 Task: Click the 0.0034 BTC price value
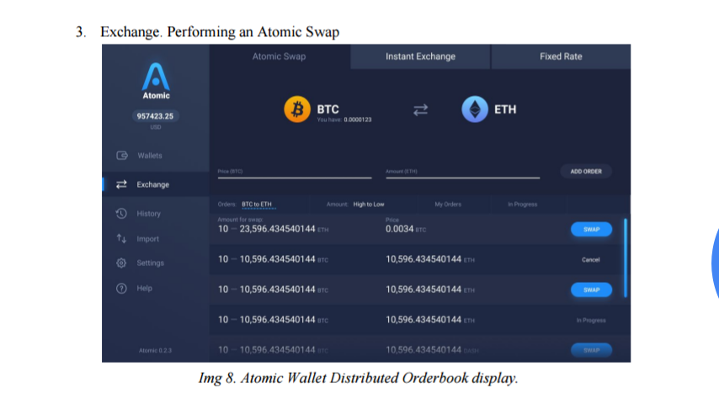(406, 229)
